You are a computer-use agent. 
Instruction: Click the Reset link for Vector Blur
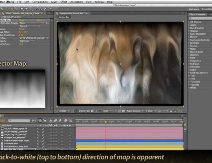(x=21, y=20)
